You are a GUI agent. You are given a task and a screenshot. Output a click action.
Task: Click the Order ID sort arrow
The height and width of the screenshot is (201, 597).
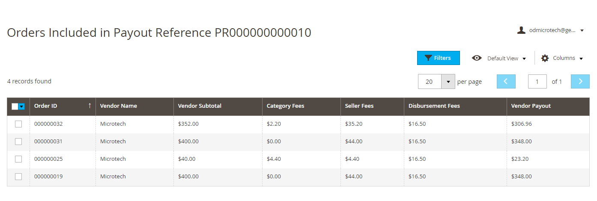[90, 106]
